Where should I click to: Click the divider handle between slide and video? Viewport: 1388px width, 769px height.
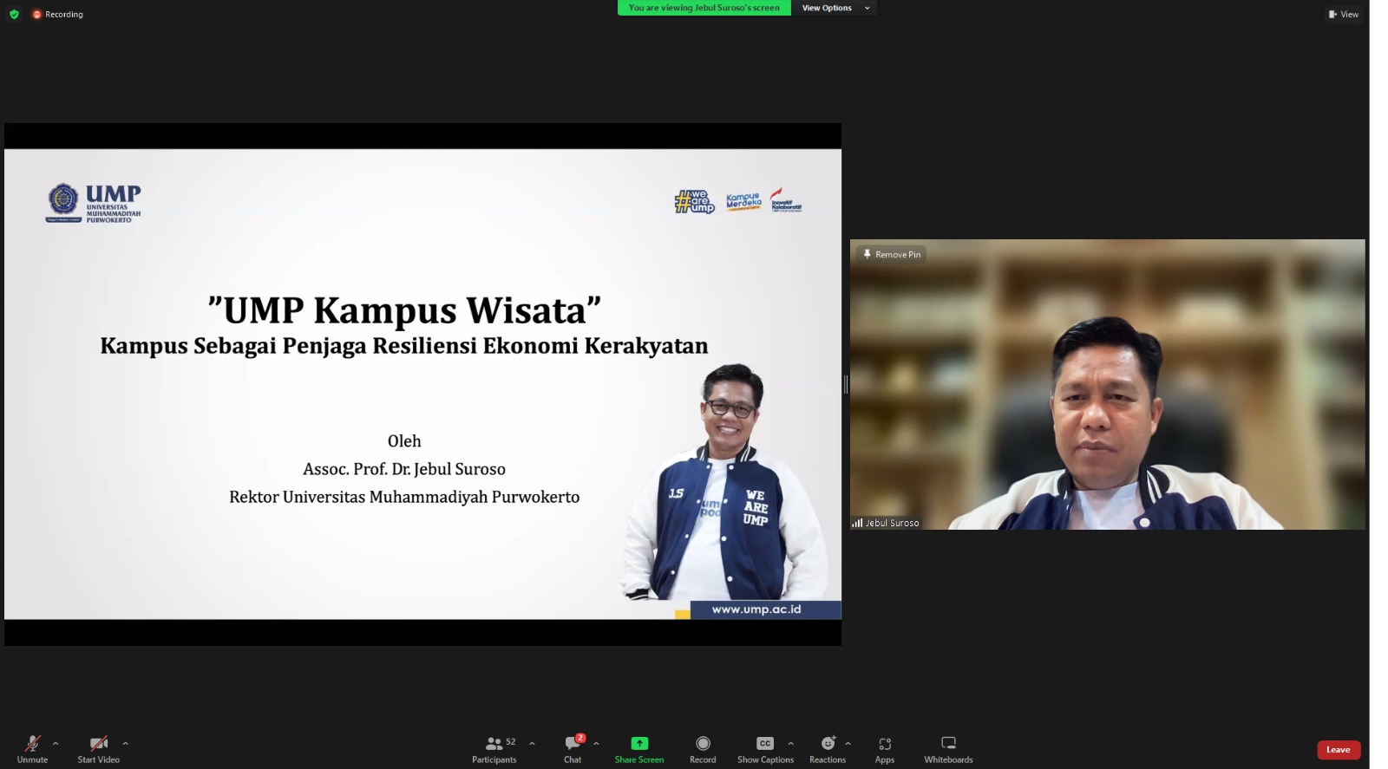[x=846, y=384]
